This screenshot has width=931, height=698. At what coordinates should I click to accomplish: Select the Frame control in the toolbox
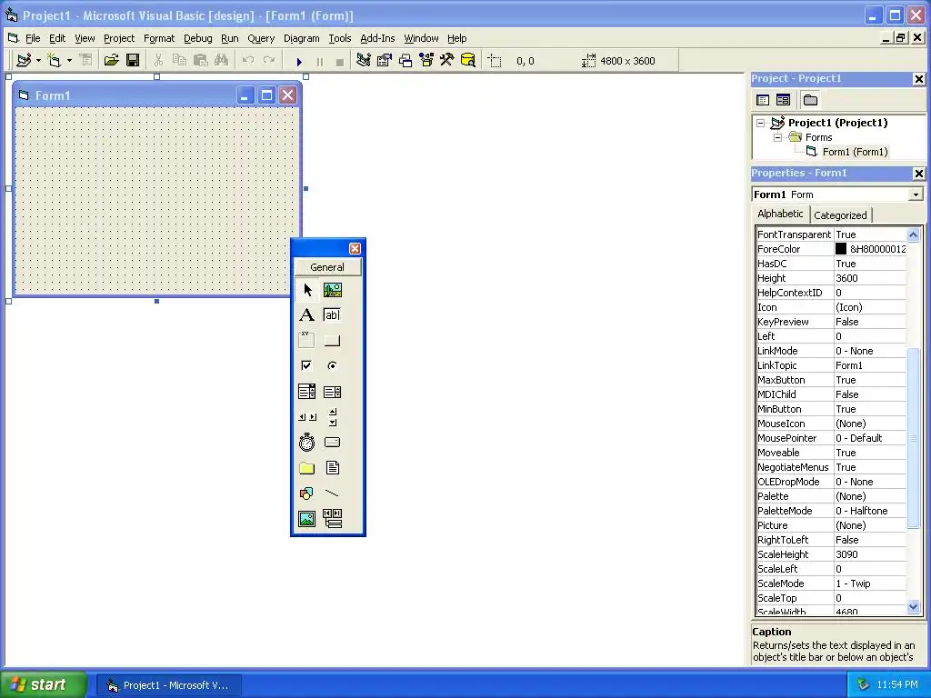(x=307, y=341)
